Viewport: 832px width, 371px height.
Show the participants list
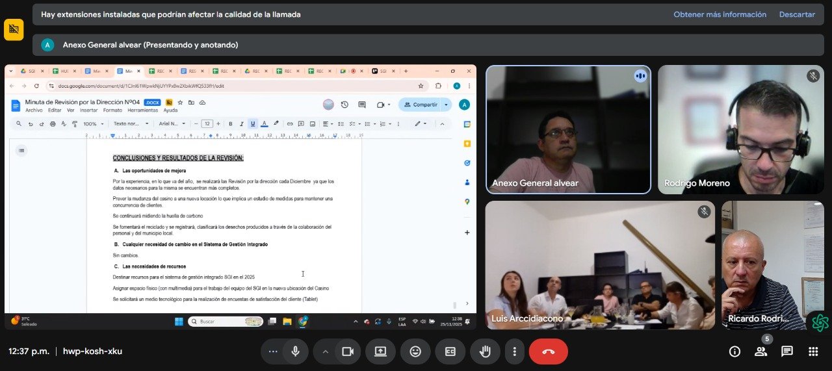760,352
